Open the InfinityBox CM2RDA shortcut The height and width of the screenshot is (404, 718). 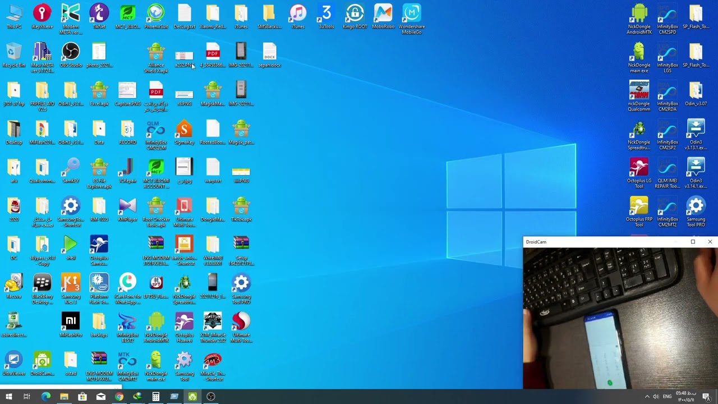(668, 97)
